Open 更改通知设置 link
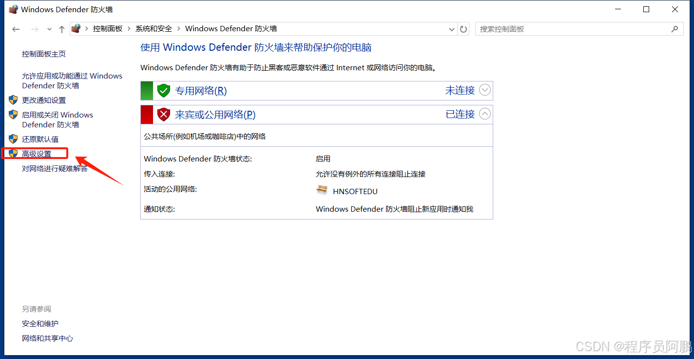 [x=44, y=100]
